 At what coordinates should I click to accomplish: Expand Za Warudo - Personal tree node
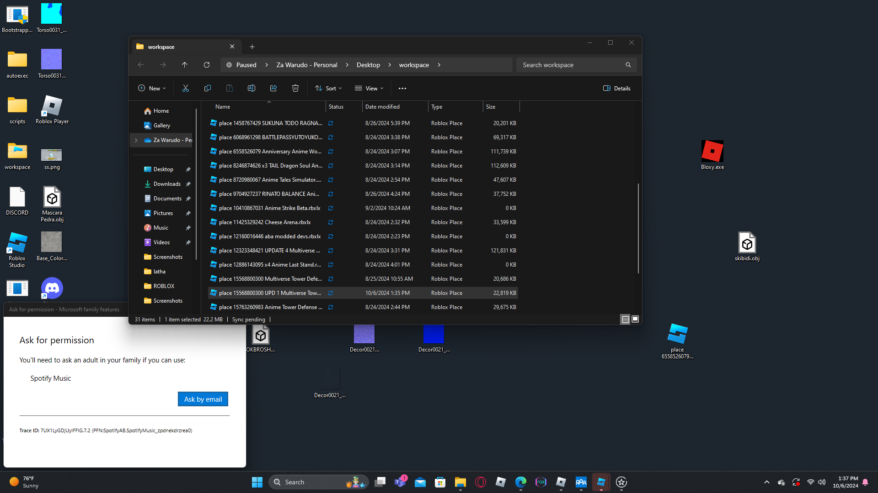[x=136, y=140]
